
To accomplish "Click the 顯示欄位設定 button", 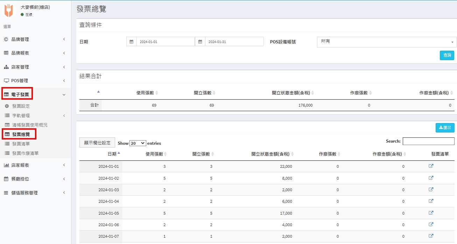I will (97, 143).
